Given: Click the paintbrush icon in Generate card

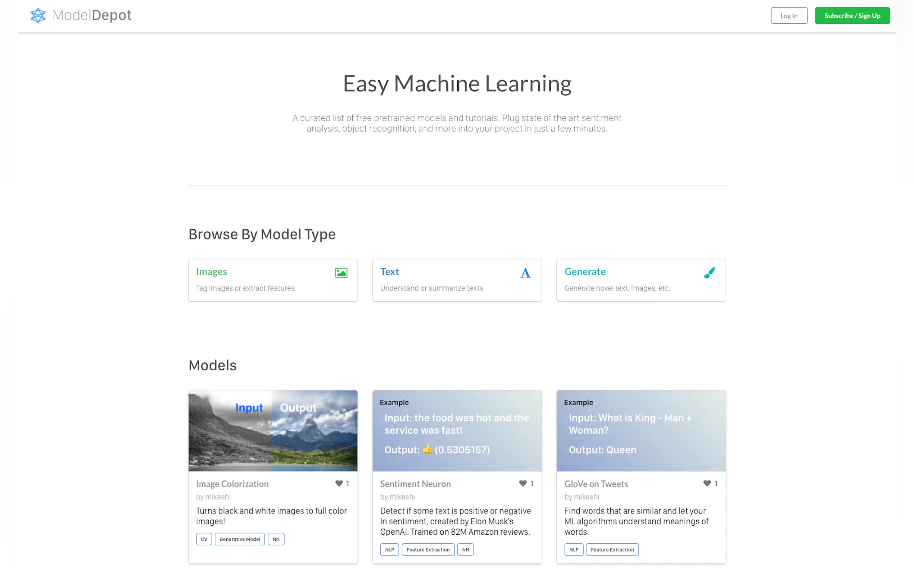Looking at the screenshot, I should click(709, 273).
